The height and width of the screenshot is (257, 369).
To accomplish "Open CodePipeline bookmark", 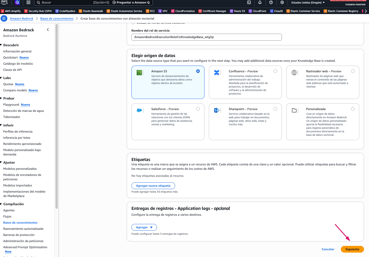I will (65, 11).
